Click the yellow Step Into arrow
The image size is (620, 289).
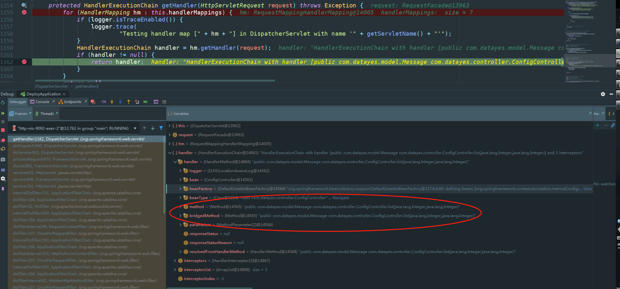(x=112, y=102)
